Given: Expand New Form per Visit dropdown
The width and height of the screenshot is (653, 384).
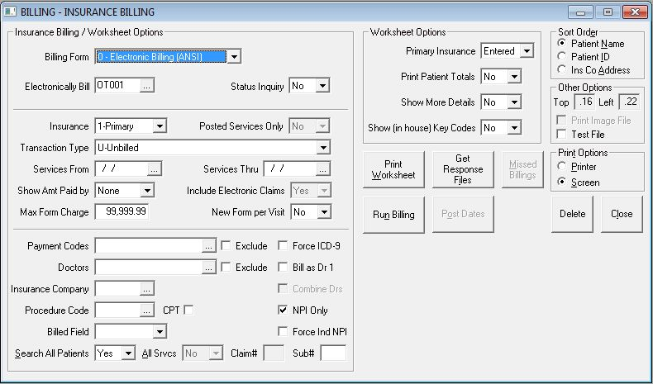Looking at the screenshot, I should (x=323, y=212).
